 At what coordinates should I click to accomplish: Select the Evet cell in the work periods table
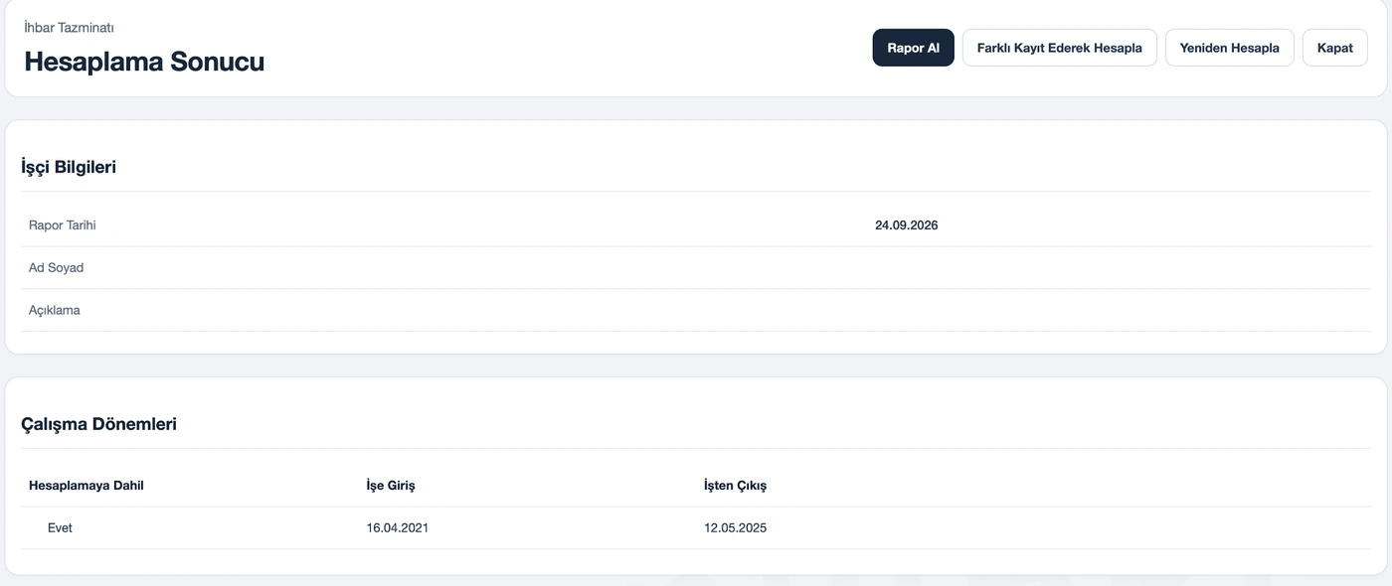[60, 528]
